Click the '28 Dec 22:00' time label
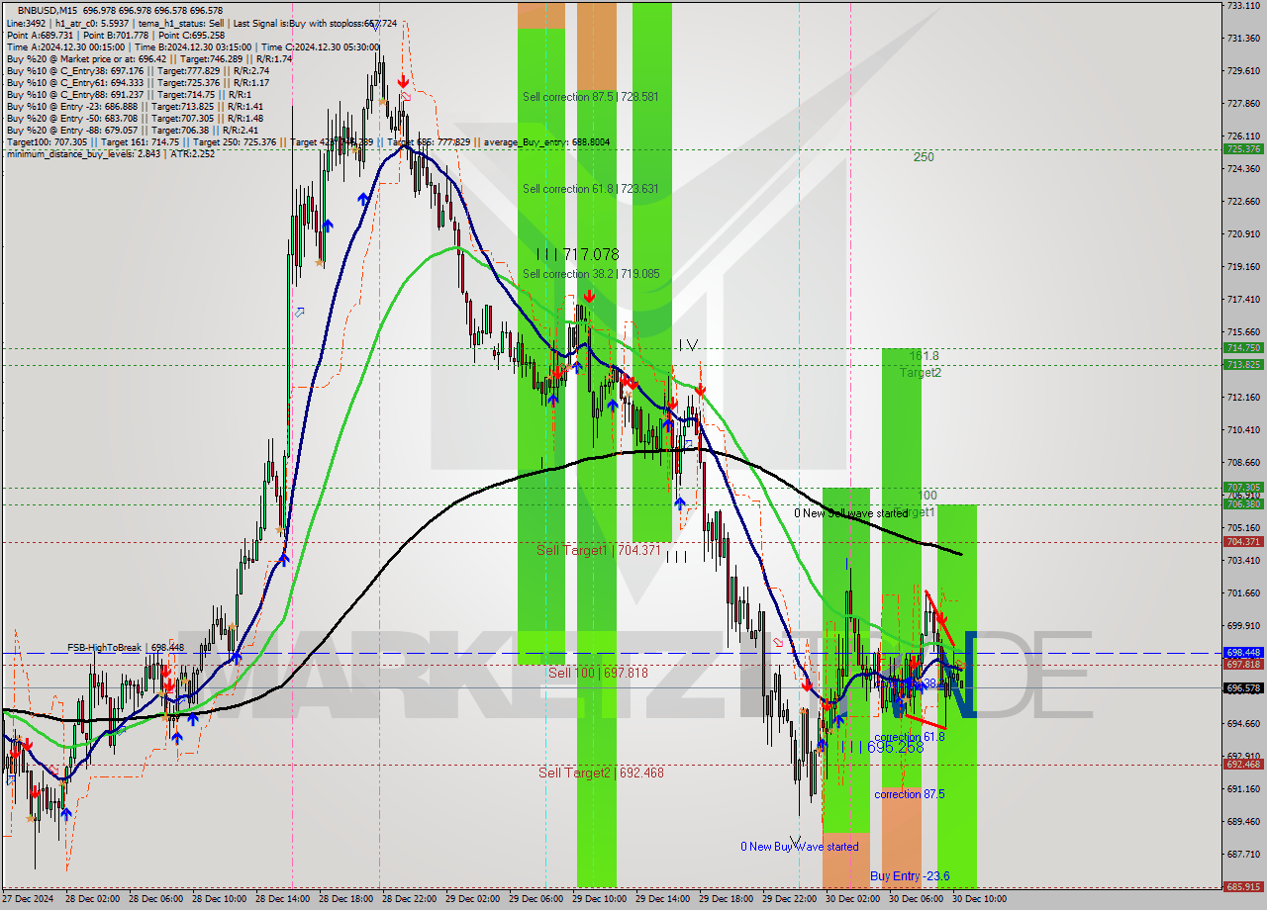 coord(409,900)
